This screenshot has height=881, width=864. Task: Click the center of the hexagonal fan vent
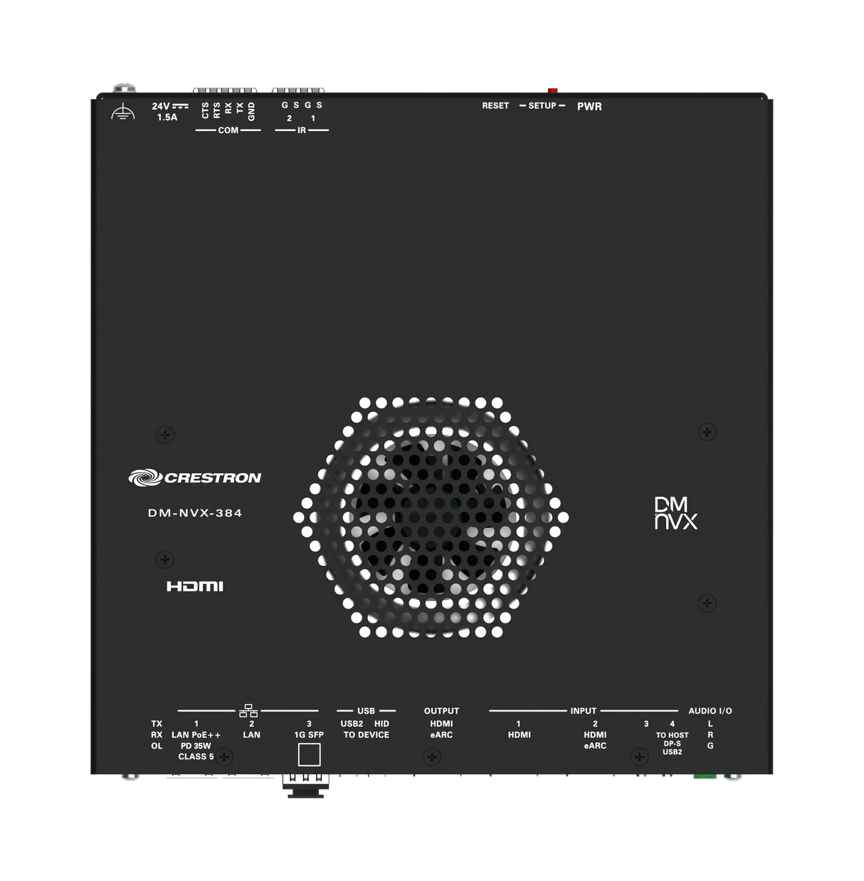(431, 517)
